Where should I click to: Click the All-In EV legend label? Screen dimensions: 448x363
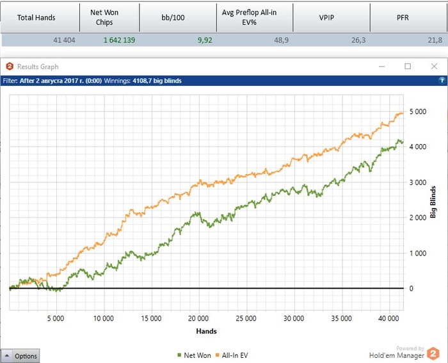pyautogui.click(x=235, y=355)
